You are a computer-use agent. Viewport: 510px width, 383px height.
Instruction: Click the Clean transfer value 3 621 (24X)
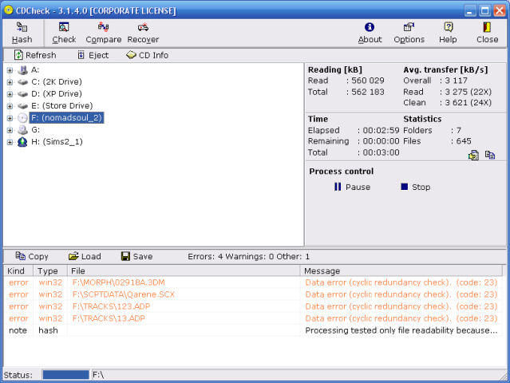coord(468,103)
